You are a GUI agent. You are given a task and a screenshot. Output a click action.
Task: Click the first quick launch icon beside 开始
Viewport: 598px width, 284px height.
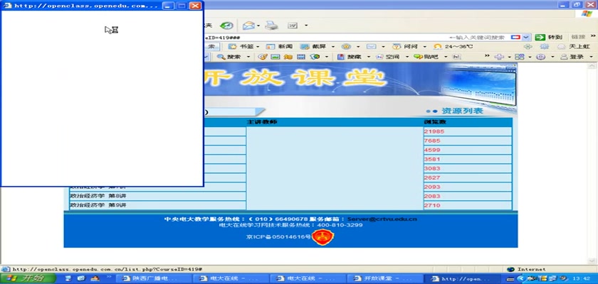(x=68, y=278)
